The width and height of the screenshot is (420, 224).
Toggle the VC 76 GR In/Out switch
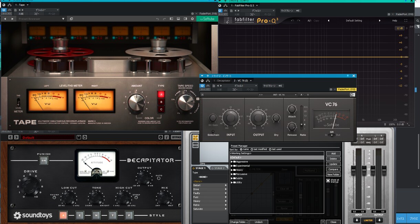[331, 135]
